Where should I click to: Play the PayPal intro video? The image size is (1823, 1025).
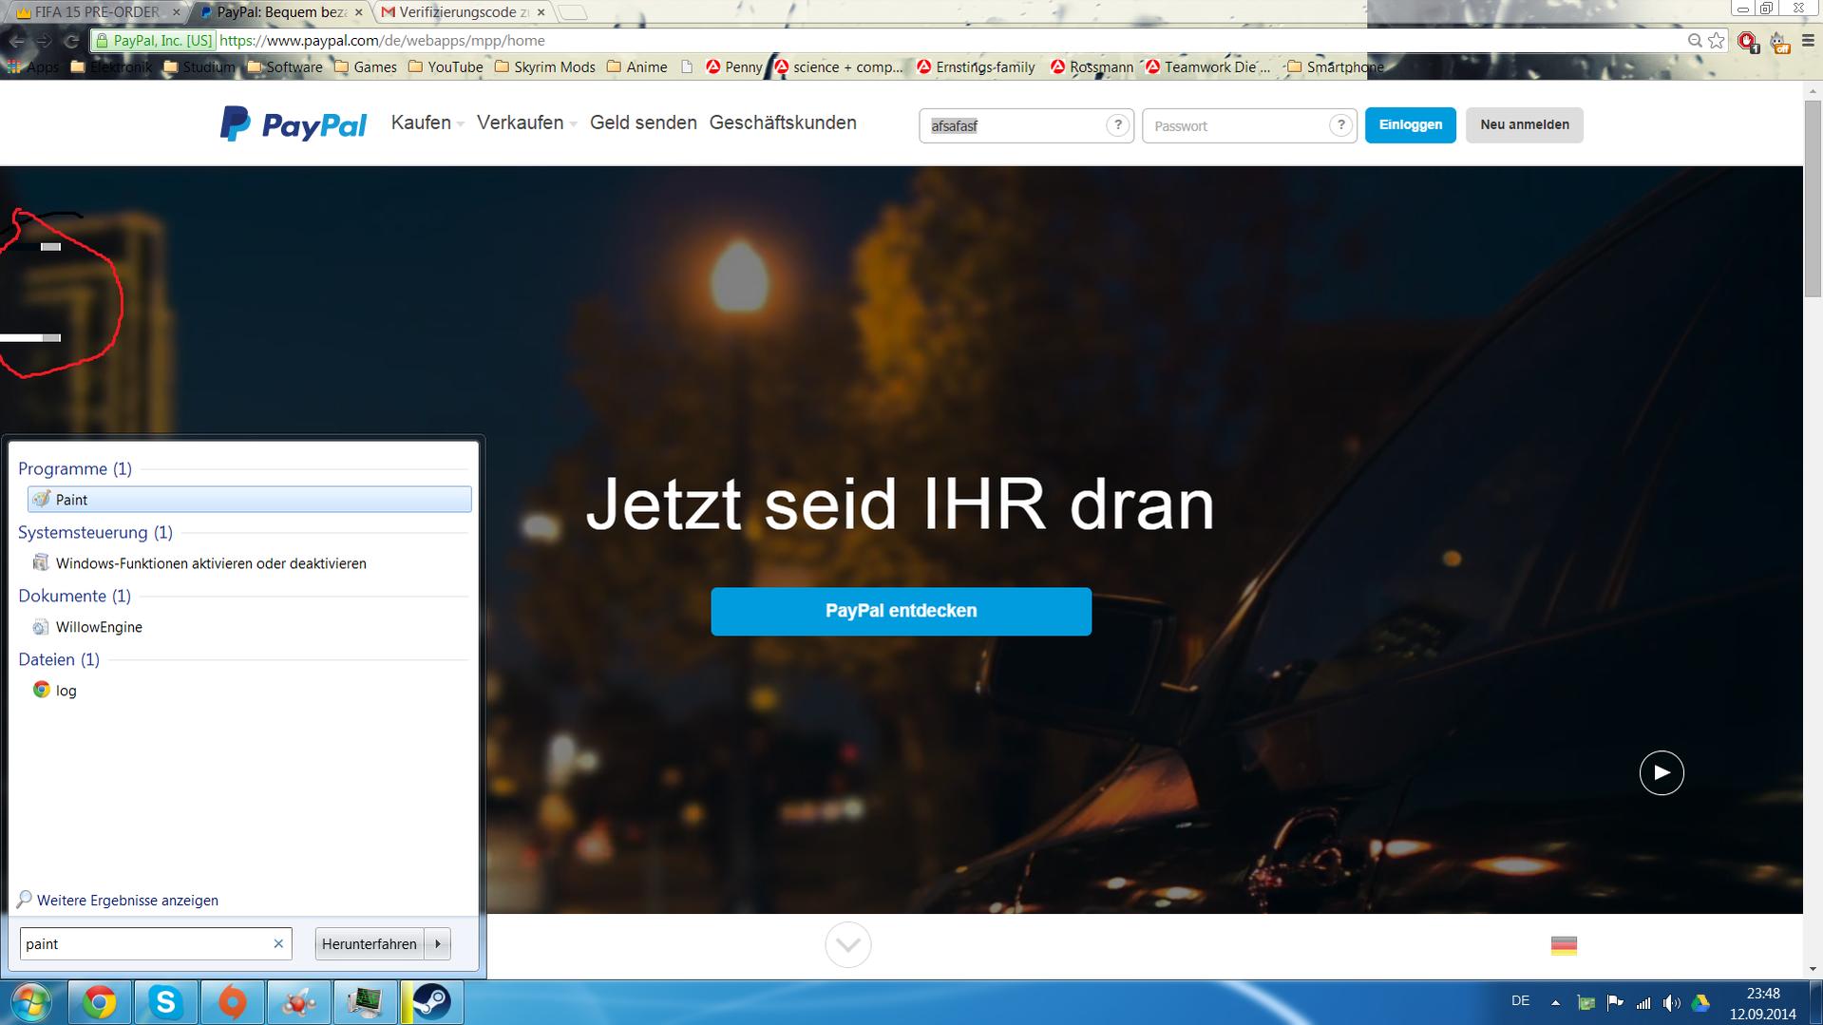(x=1662, y=772)
